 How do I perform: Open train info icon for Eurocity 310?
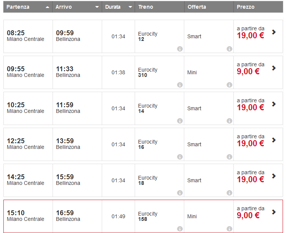coord(180,85)
